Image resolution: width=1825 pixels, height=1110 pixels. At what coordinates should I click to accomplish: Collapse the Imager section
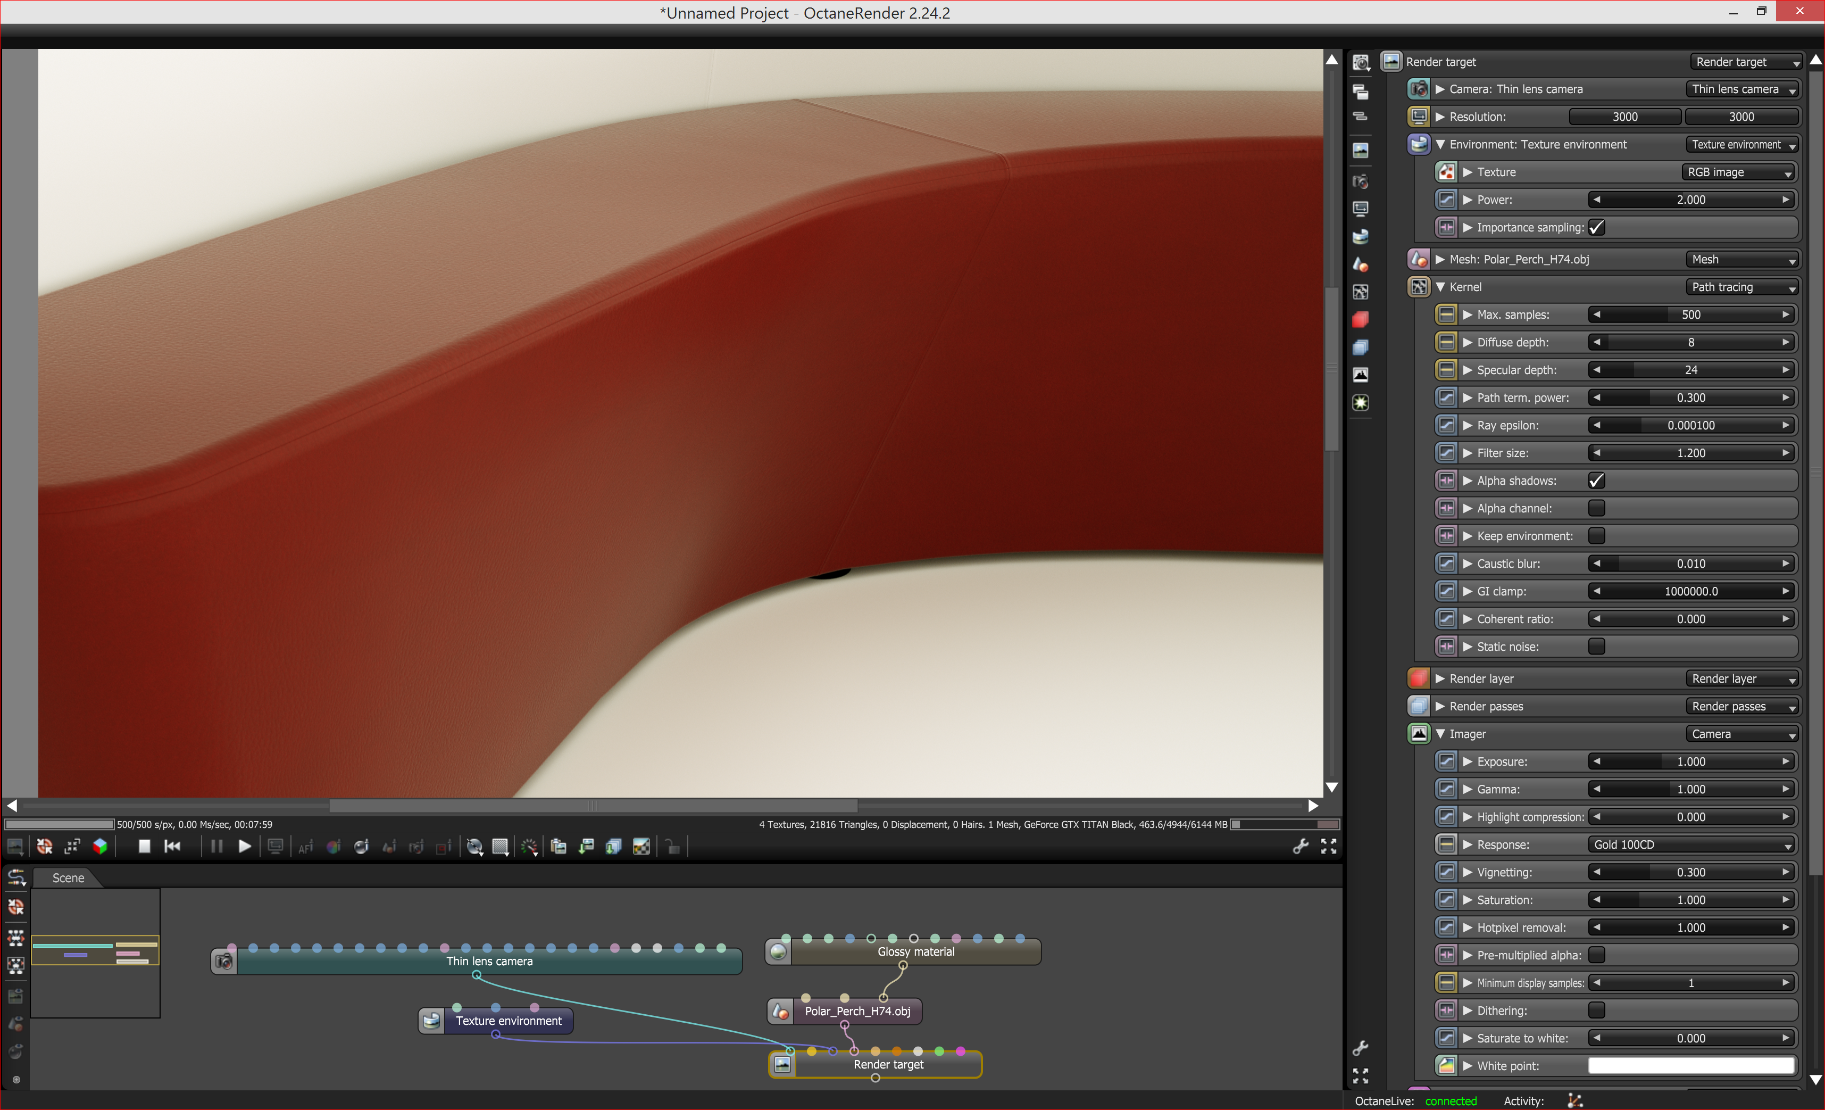click(1440, 734)
